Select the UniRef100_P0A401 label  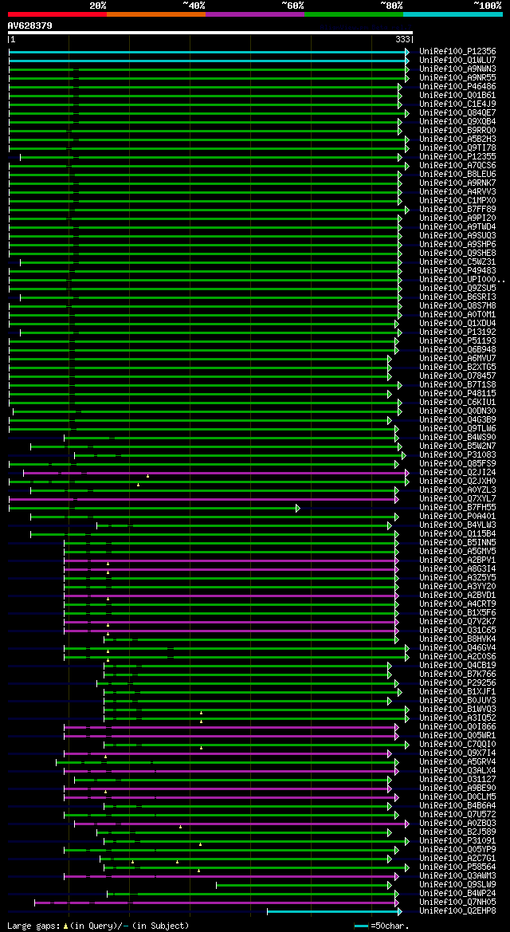[457, 517]
